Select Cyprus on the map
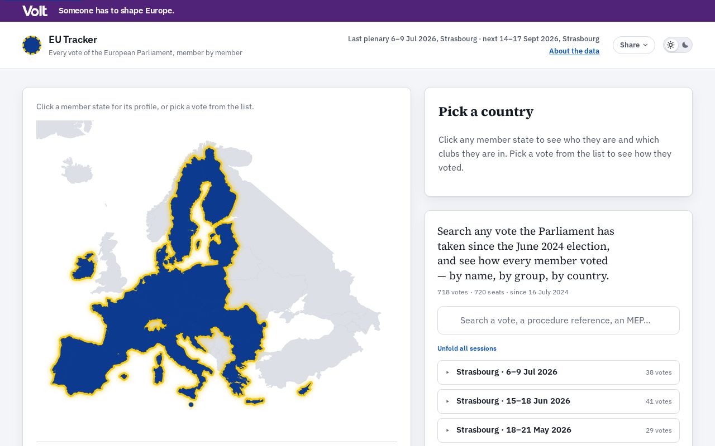The width and height of the screenshot is (715, 446). click(304, 389)
